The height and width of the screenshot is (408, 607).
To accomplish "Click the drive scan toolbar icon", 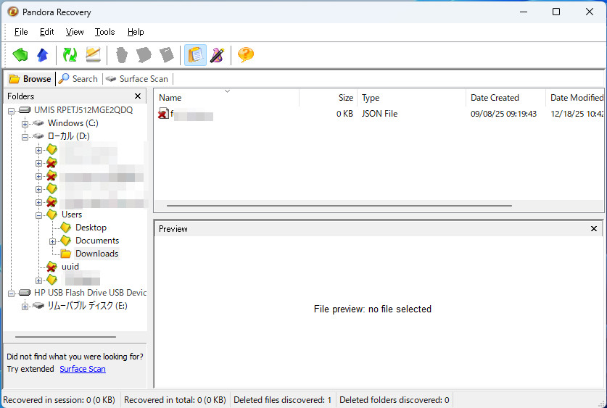I will point(93,55).
